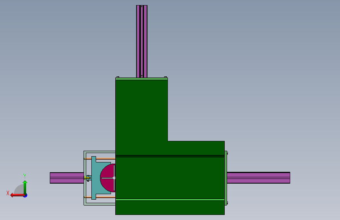Select the light green top cover plate
The width and height of the screenshot is (340, 220).
pyautogui.click(x=142, y=79)
